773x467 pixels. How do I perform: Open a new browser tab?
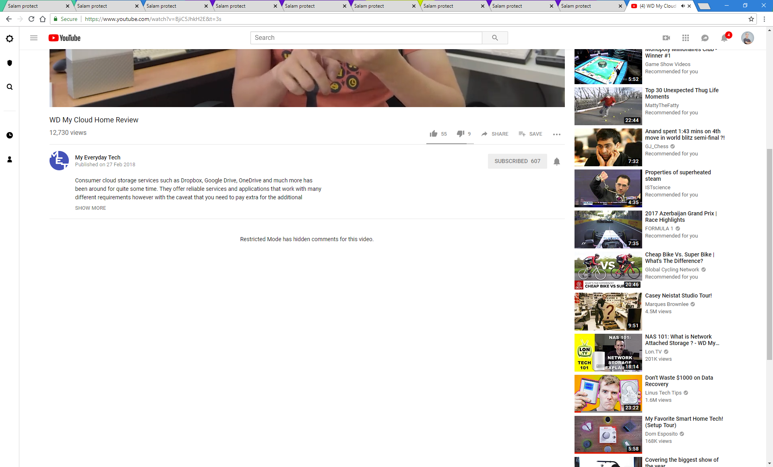704,6
